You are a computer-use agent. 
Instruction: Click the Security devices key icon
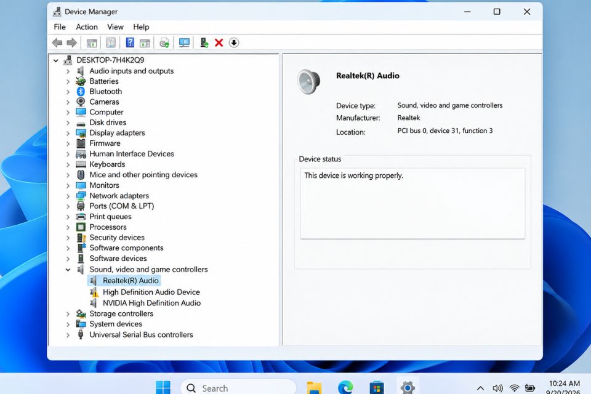81,238
